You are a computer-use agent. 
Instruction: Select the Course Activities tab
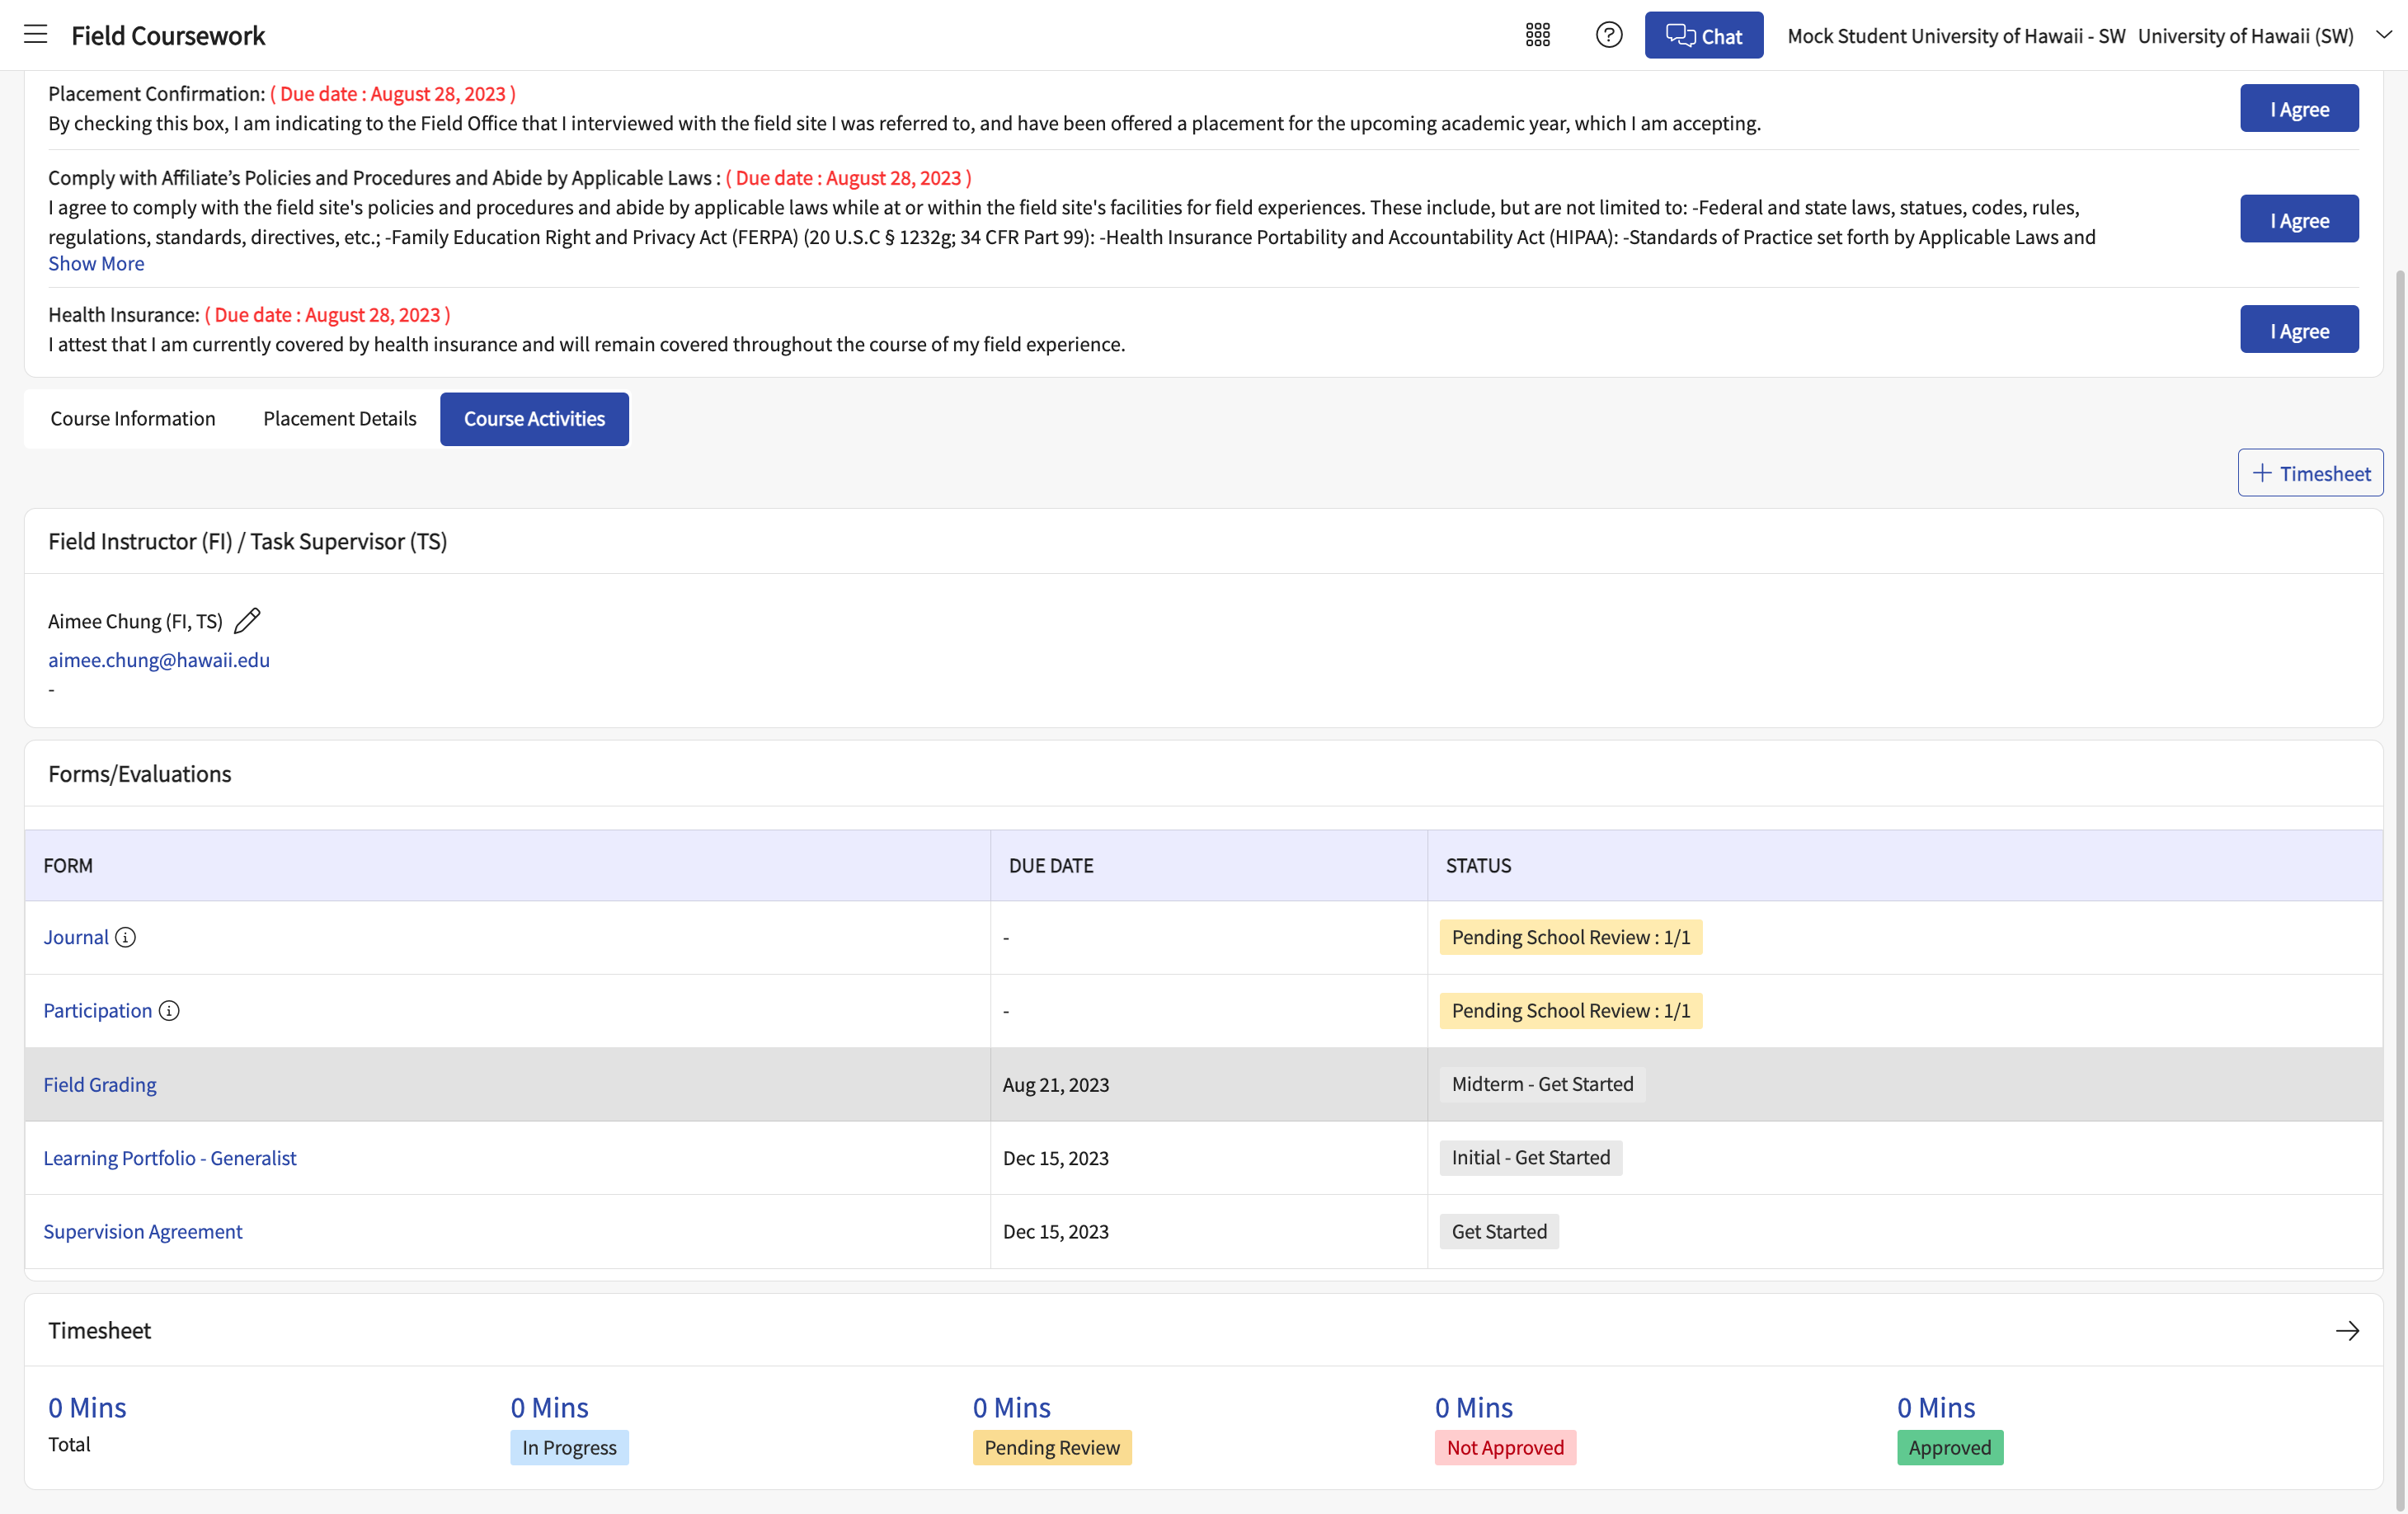pos(534,419)
